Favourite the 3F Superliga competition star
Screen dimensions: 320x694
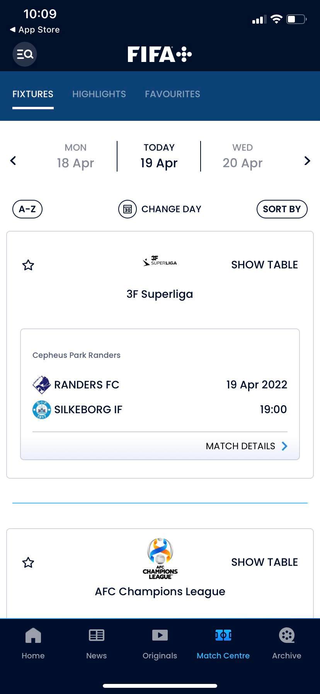pos(28,265)
